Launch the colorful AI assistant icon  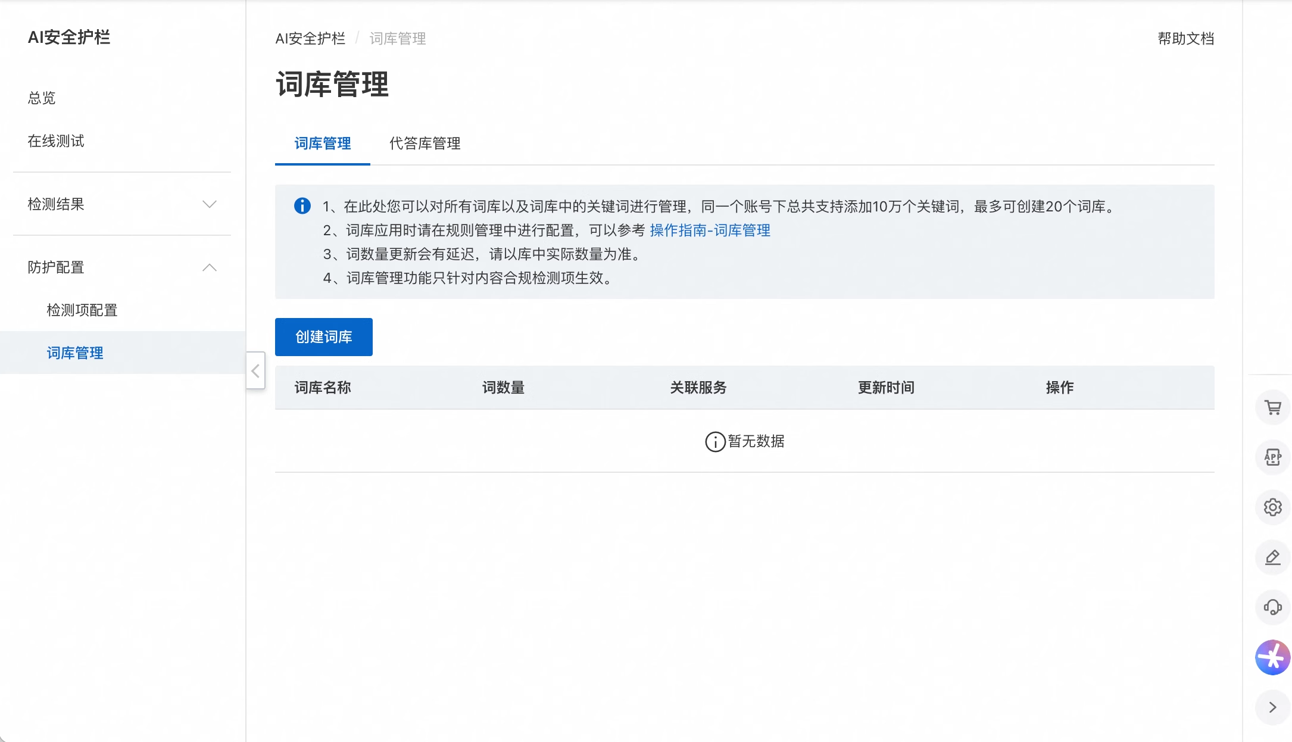click(1273, 657)
